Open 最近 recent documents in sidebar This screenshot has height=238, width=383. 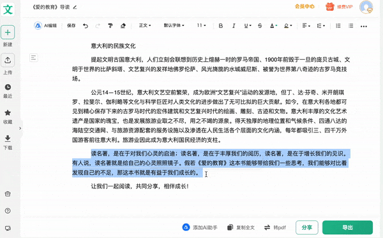pos(8,90)
